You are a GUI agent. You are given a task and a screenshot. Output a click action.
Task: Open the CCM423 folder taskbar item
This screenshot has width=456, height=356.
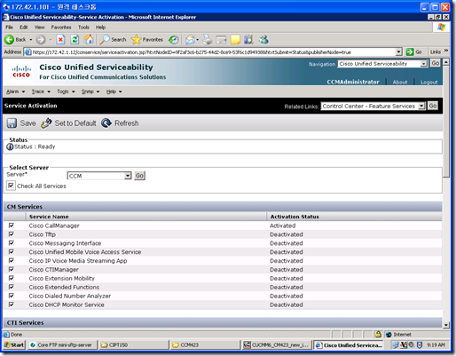click(x=205, y=344)
